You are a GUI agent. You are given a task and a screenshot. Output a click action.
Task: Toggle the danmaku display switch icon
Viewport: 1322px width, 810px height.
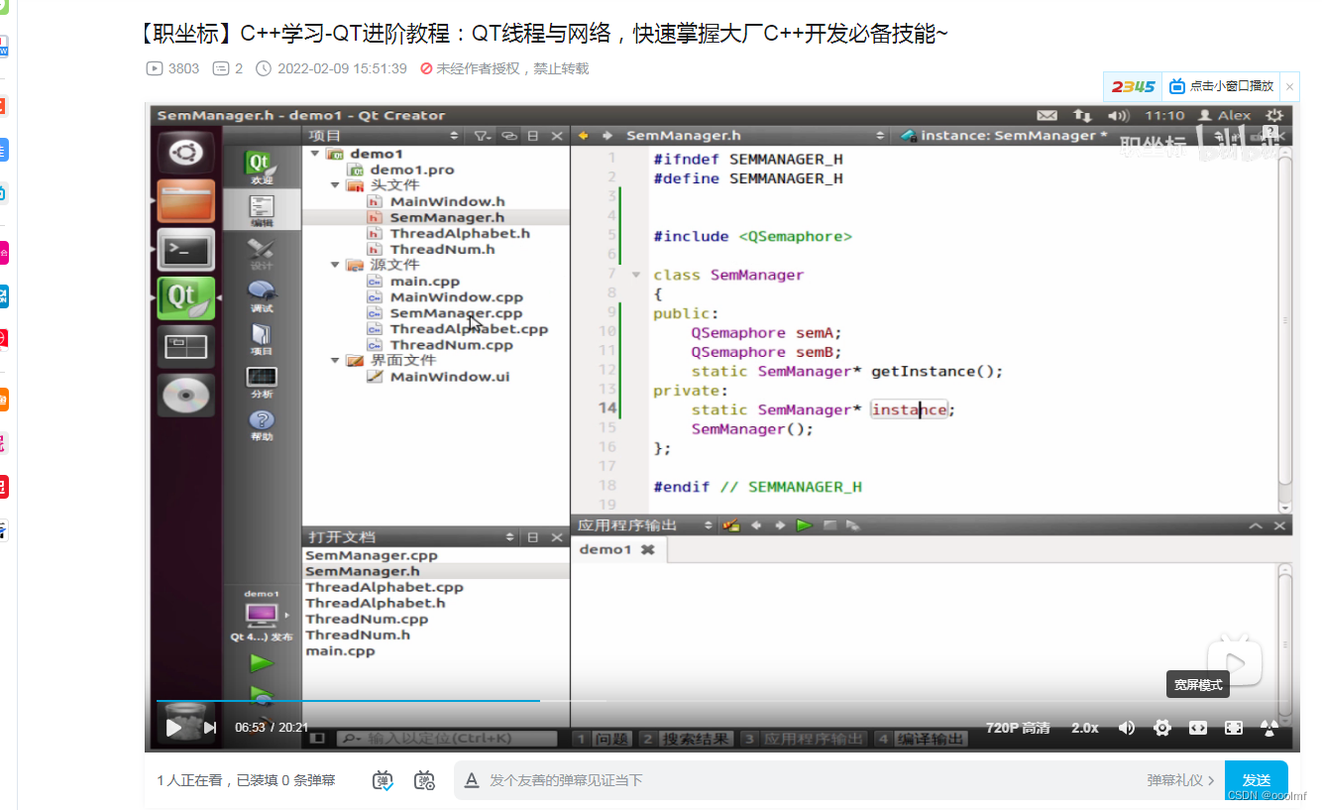pos(384,780)
